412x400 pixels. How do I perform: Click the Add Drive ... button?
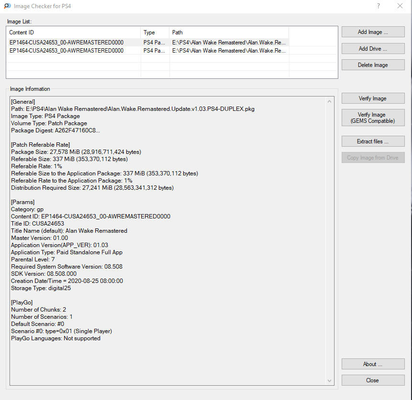[373, 49]
